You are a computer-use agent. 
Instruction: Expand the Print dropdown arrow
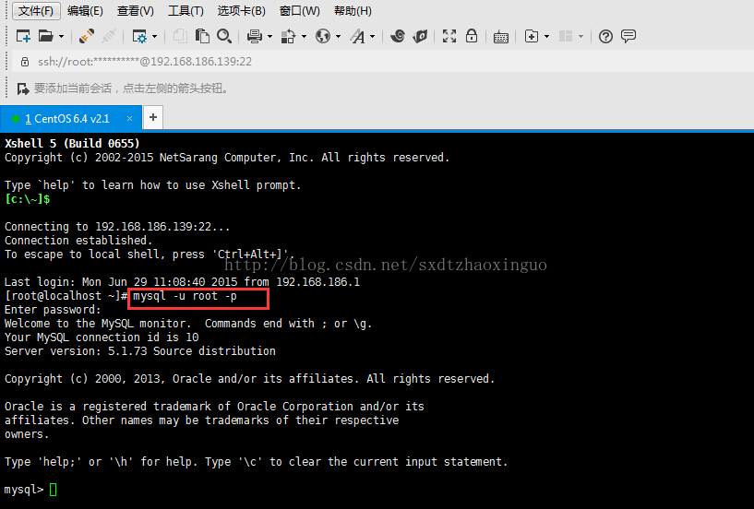point(269,36)
